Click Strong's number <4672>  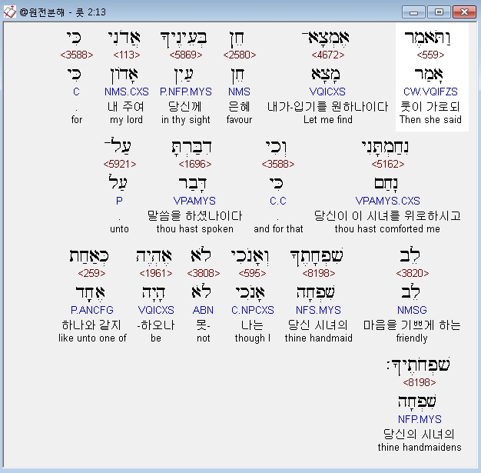tap(327, 55)
